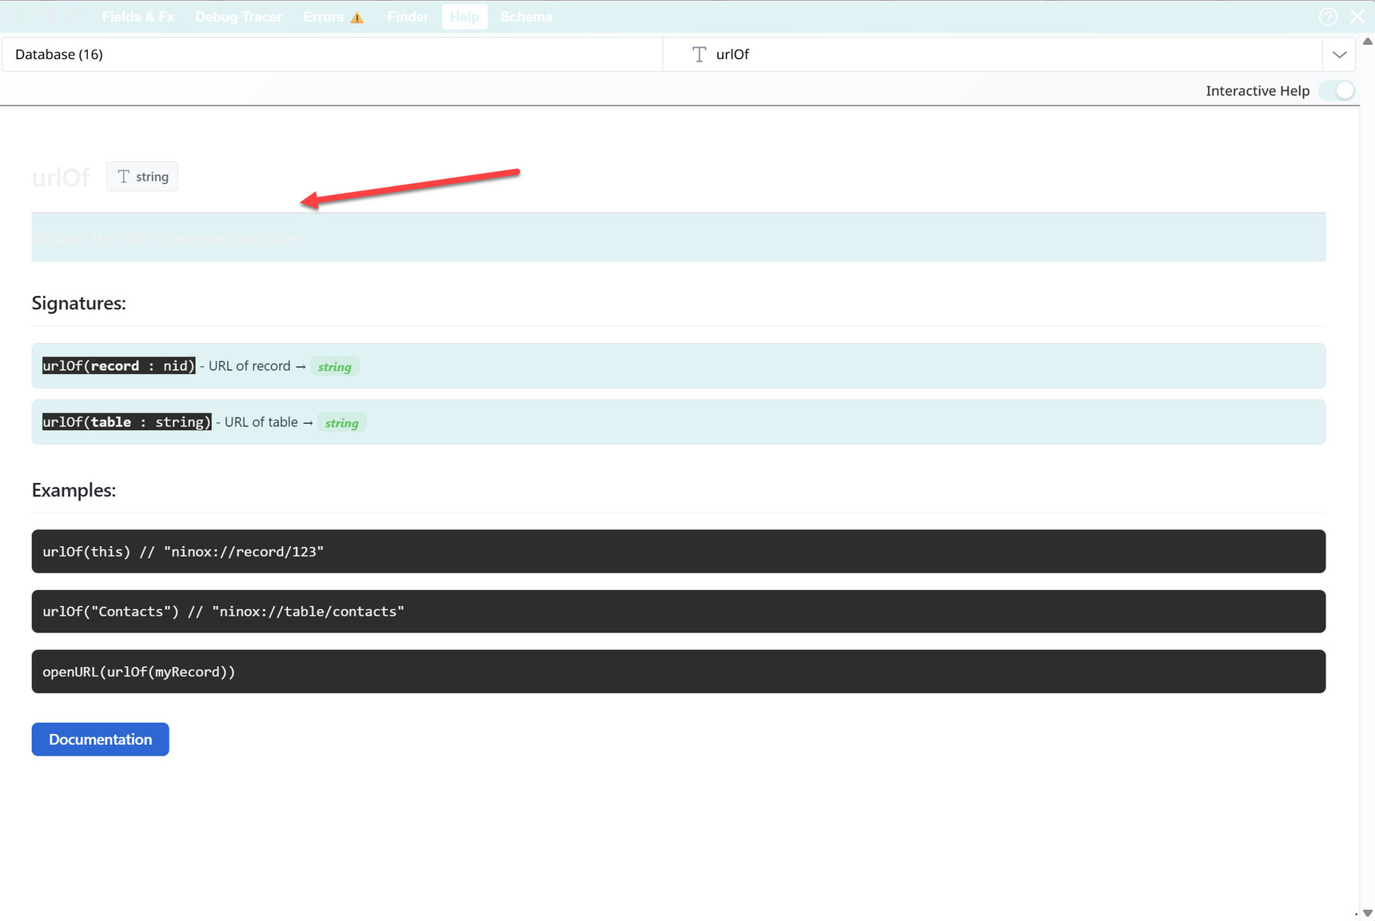Close the panel with the X icon
1375x921 pixels.
[x=1357, y=16]
